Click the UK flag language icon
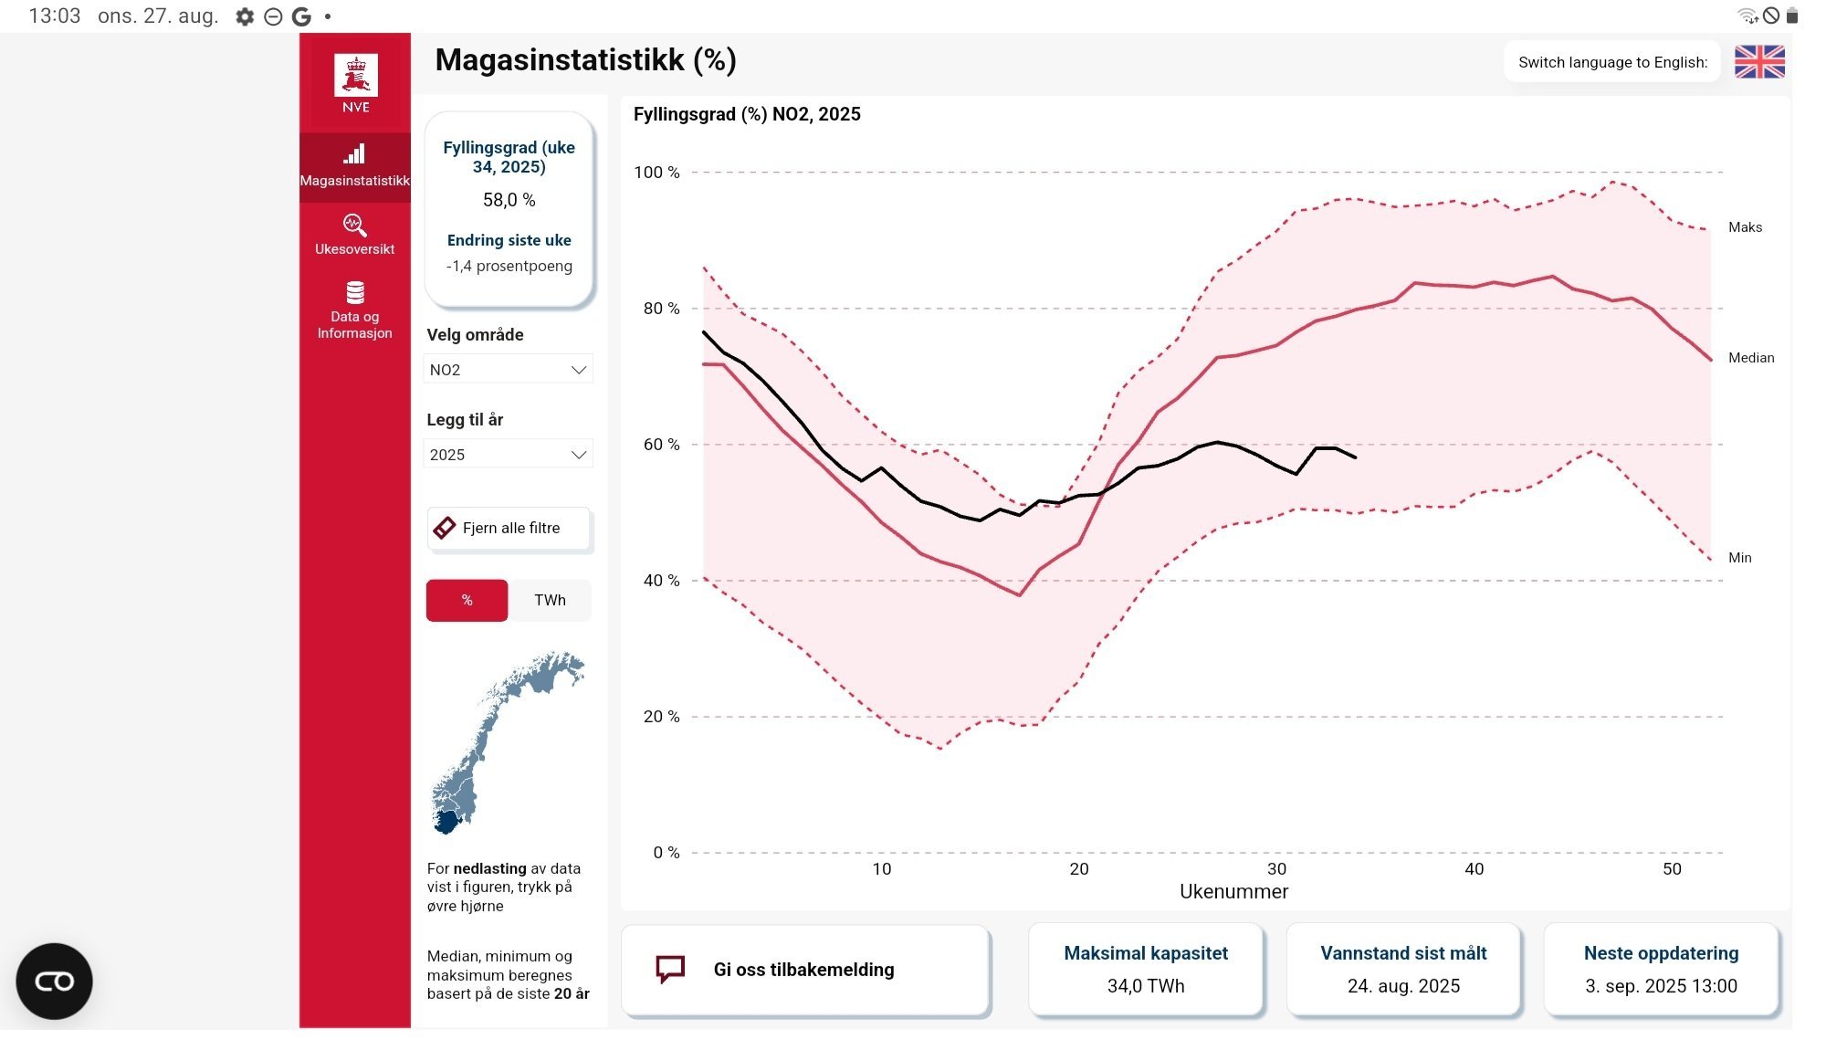 (1759, 62)
